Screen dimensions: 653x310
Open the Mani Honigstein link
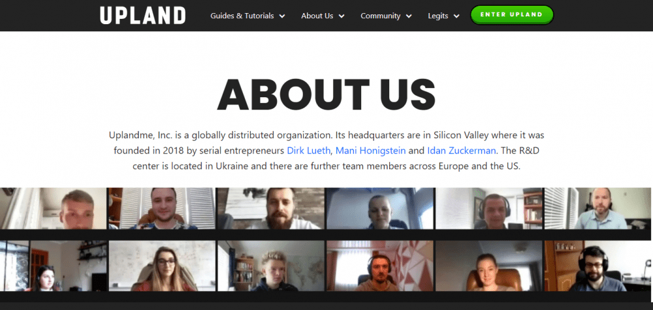click(x=371, y=150)
